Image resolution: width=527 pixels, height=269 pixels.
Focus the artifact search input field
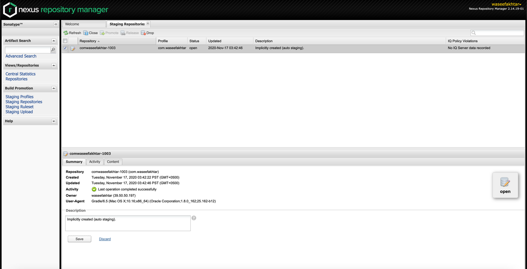click(28, 50)
